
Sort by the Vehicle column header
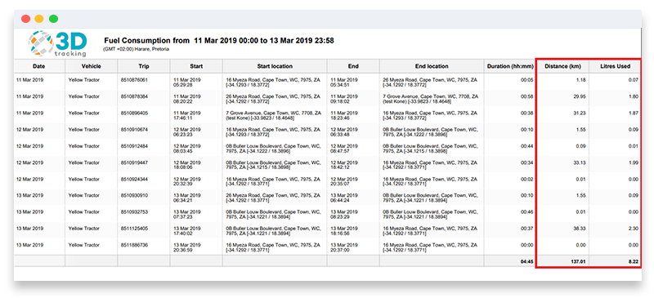91,66
